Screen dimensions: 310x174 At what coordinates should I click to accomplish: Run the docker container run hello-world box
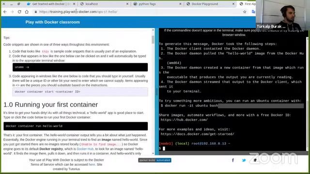(x=76, y=126)
